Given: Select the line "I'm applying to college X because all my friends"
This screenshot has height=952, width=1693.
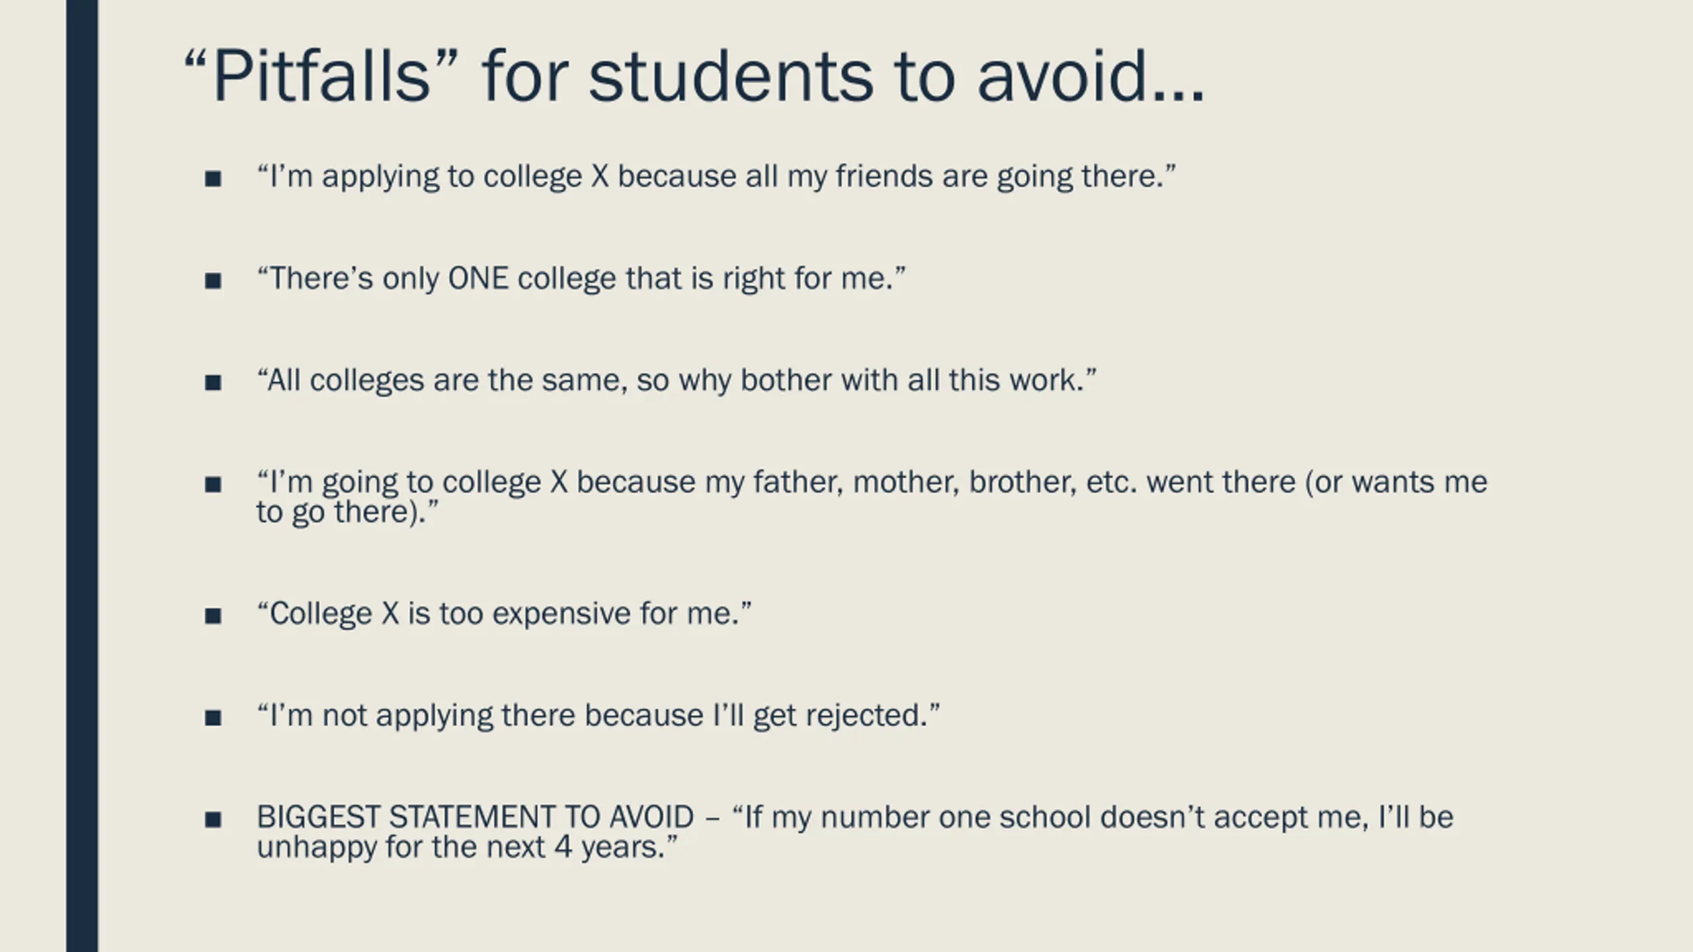Looking at the screenshot, I should pyautogui.click(x=716, y=177).
